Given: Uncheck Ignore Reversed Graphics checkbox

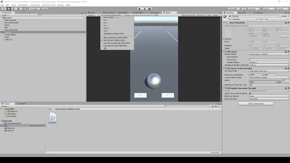Looking at the screenshot, I should [250, 94].
